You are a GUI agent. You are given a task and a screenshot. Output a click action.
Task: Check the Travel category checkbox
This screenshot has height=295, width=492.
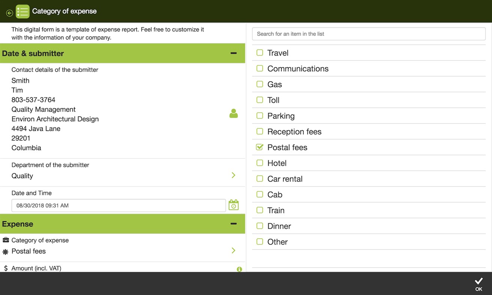click(259, 52)
